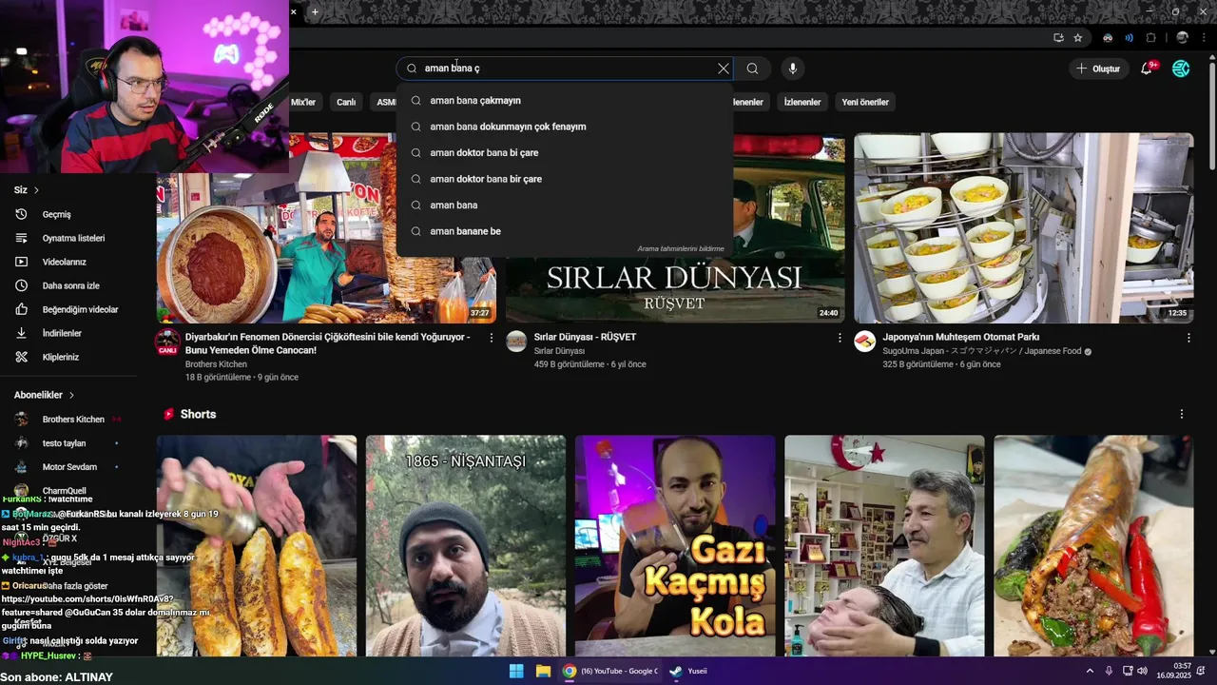Open SugoUma Japan channel avatar
1217x685 pixels.
(x=864, y=342)
